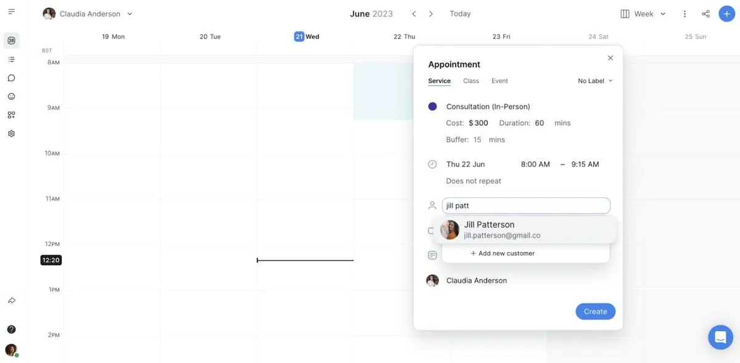
Task: Click the profile avatar at sidebar bottom
Action: (11, 350)
